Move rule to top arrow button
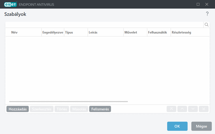This screenshot has height=134, width=215. pos(171,109)
